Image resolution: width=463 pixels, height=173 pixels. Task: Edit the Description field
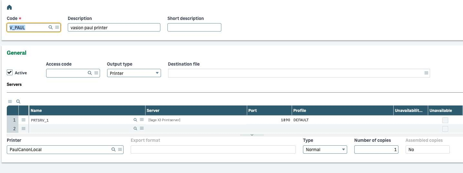[x=114, y=28]
